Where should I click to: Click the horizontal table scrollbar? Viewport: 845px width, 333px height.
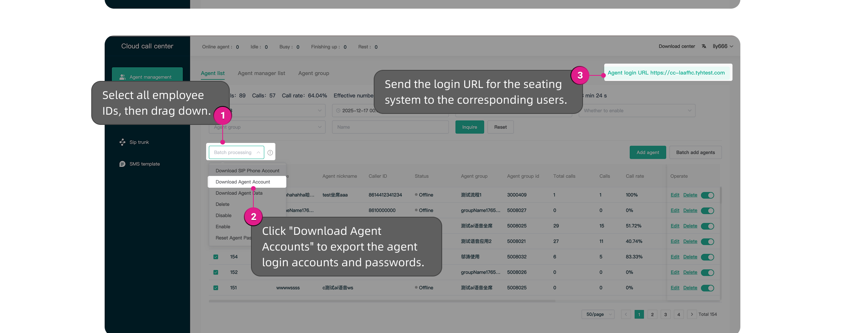coord(382,301)
